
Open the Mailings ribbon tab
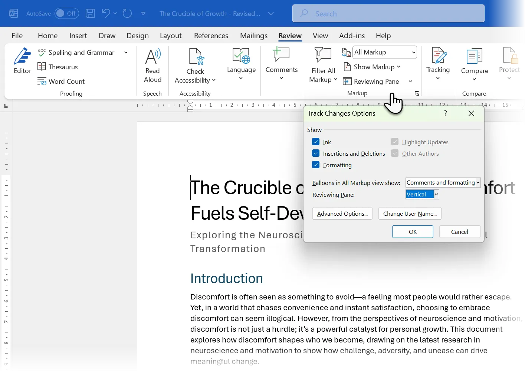point(254,36)
